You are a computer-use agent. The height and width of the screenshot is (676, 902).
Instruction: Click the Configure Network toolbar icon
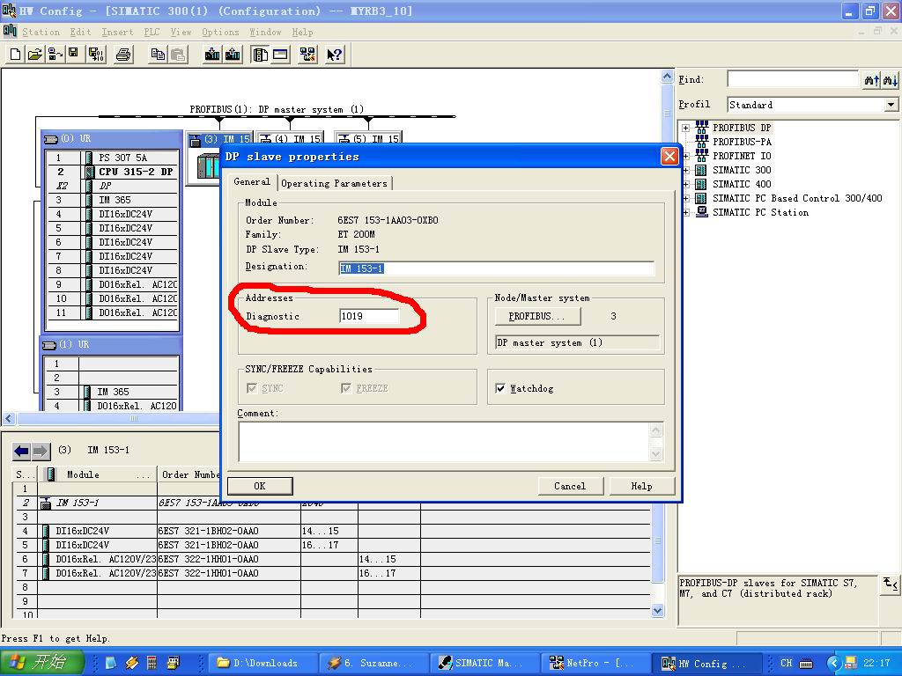coord(307,55)
